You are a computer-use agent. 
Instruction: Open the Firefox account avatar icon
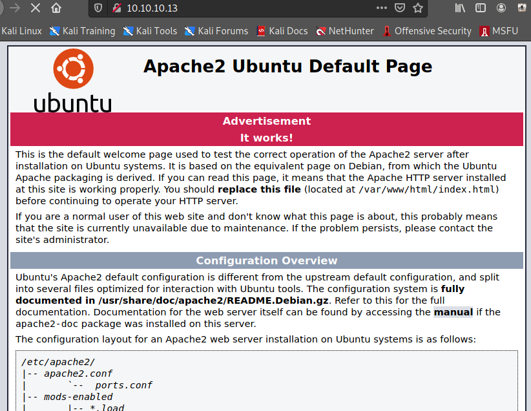(x=501, y=8)
